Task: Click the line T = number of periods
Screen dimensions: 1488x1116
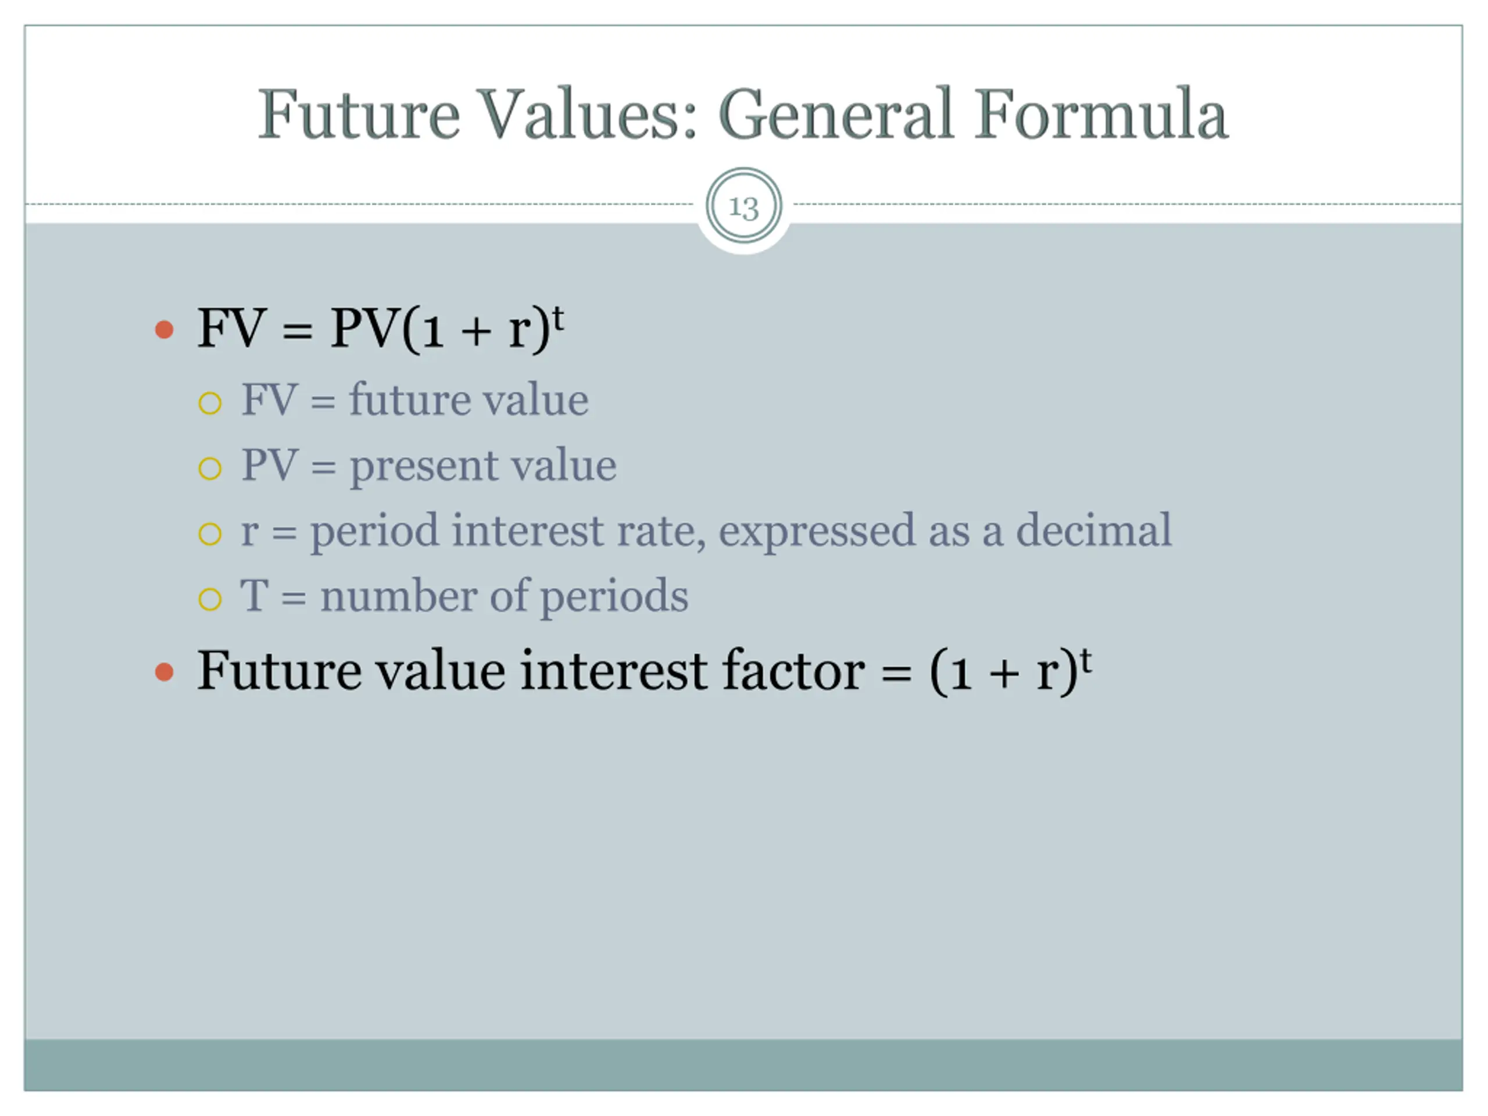Action: (464, 596)
